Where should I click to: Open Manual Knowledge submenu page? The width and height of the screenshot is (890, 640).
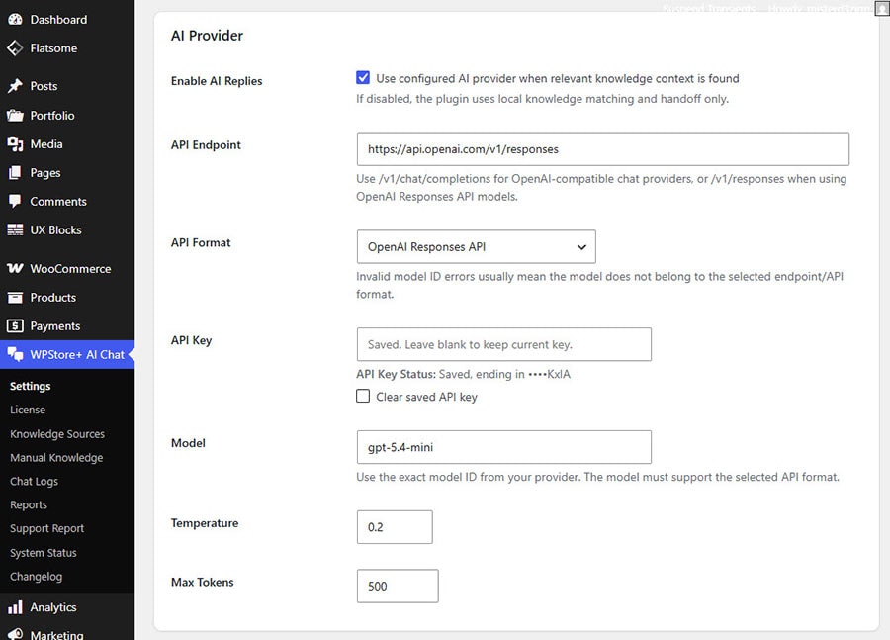click(56, 458)
